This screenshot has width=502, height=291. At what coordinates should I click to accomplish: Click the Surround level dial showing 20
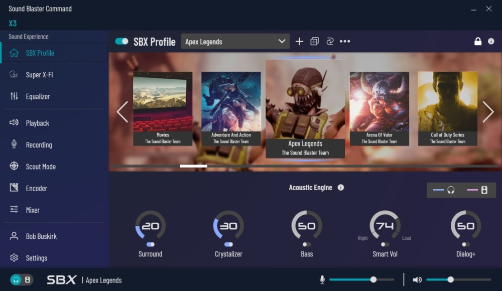(x=151, y=225)
